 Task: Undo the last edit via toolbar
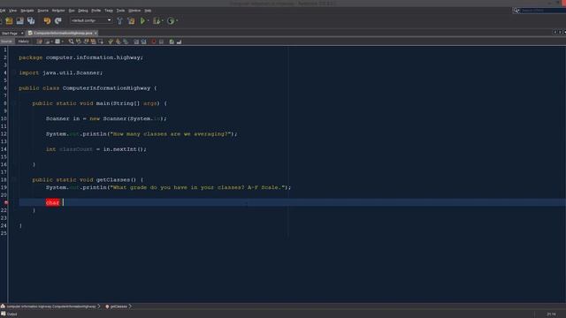47,20
